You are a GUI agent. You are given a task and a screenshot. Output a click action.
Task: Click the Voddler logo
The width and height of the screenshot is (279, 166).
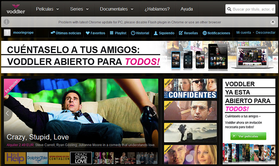pos(13,9)
